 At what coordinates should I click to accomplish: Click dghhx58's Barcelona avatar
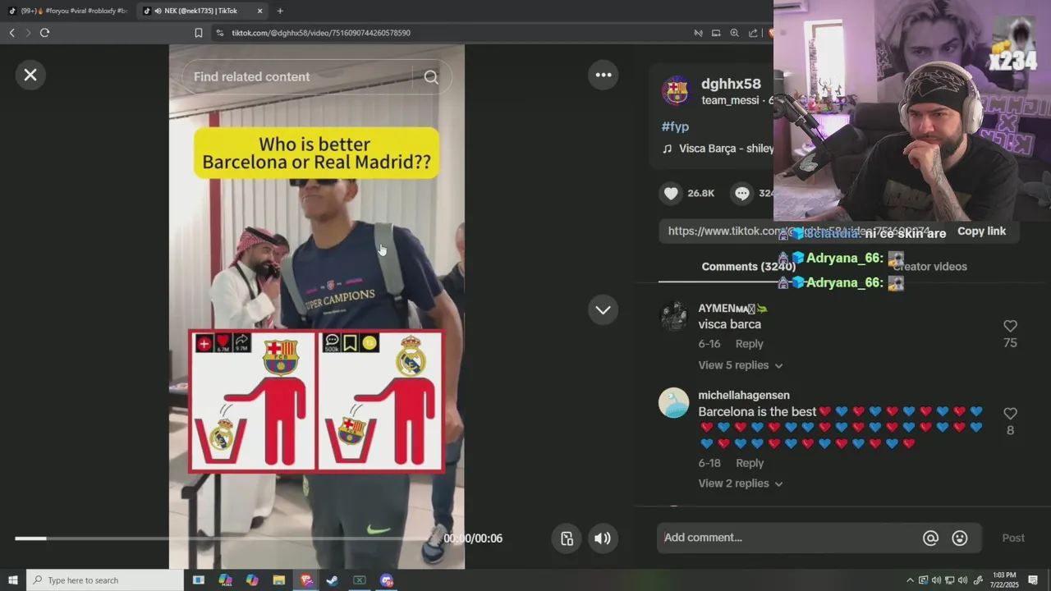pos(676,91)
